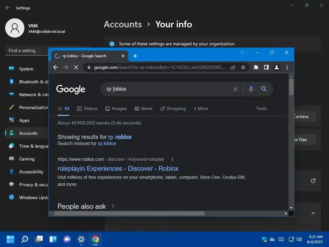Open search Tools options
This screenshot has width=329, height=247.
(261, 109)
